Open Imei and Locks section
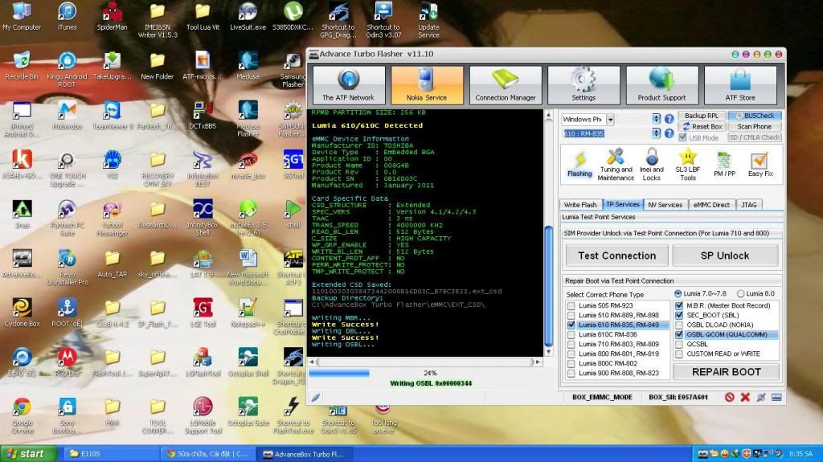Screen dimensions: 823x462 click(651, 165)
